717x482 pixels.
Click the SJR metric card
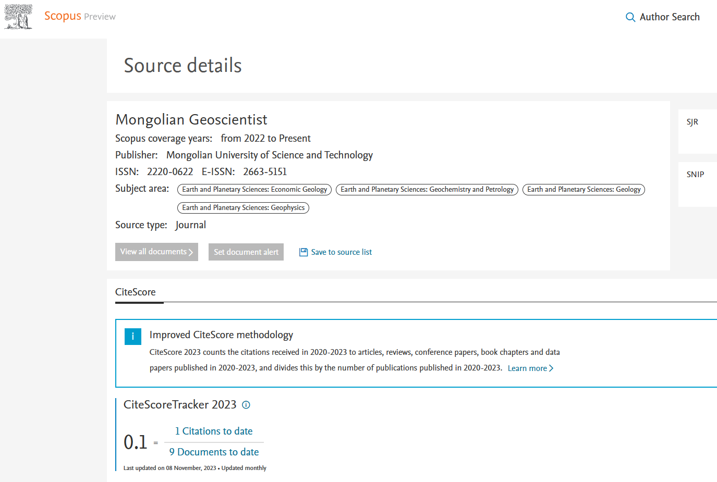(x=698, y=131)
